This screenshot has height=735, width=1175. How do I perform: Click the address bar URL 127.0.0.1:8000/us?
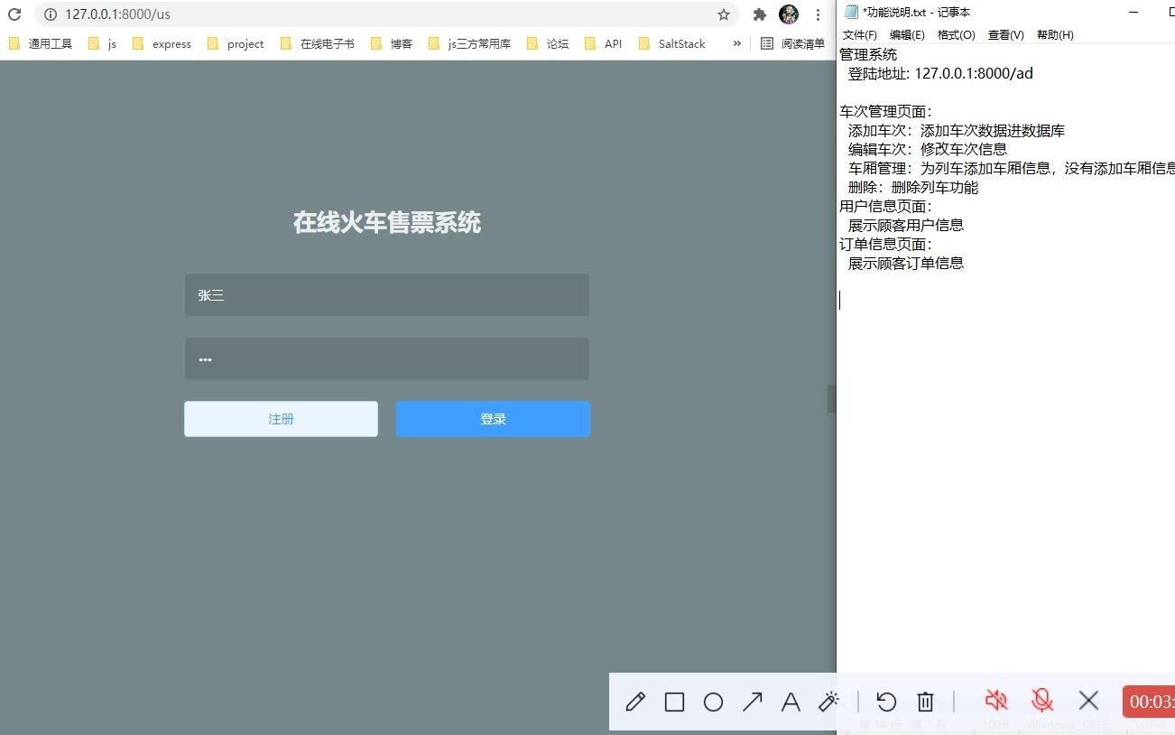[x=117, y=14]
